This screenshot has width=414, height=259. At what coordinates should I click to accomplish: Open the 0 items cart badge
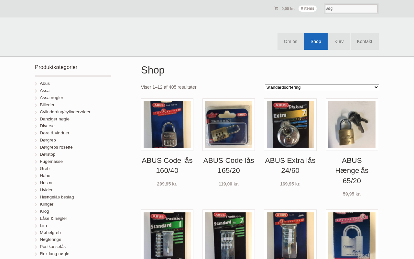click(x=308, y=8)
